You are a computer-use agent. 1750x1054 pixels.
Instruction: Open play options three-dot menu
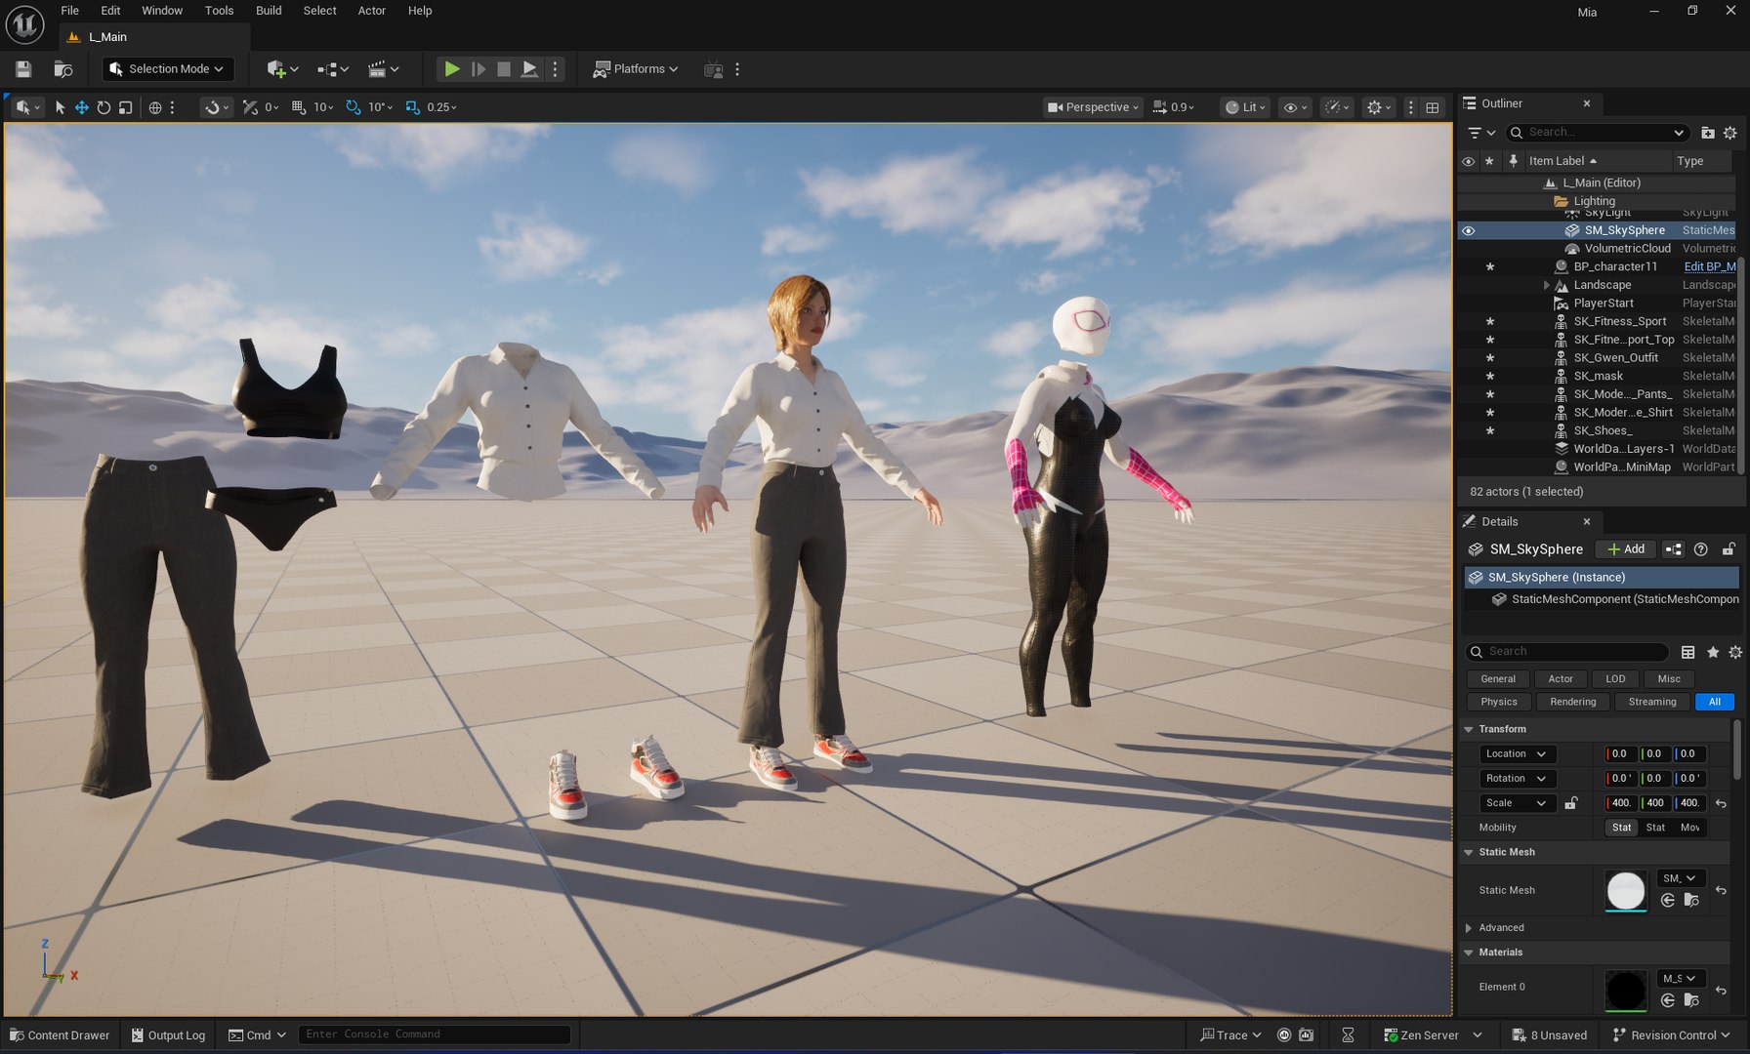(556, 69)
